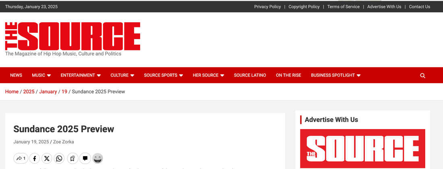Viewport: 443px width, 169px height.
Task: Go to the News section
Action: pos(16,75)
